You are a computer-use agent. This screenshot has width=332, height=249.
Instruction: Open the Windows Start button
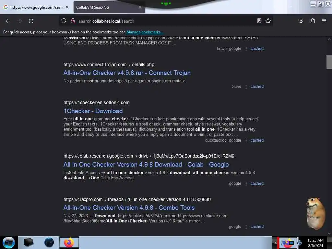9,243
